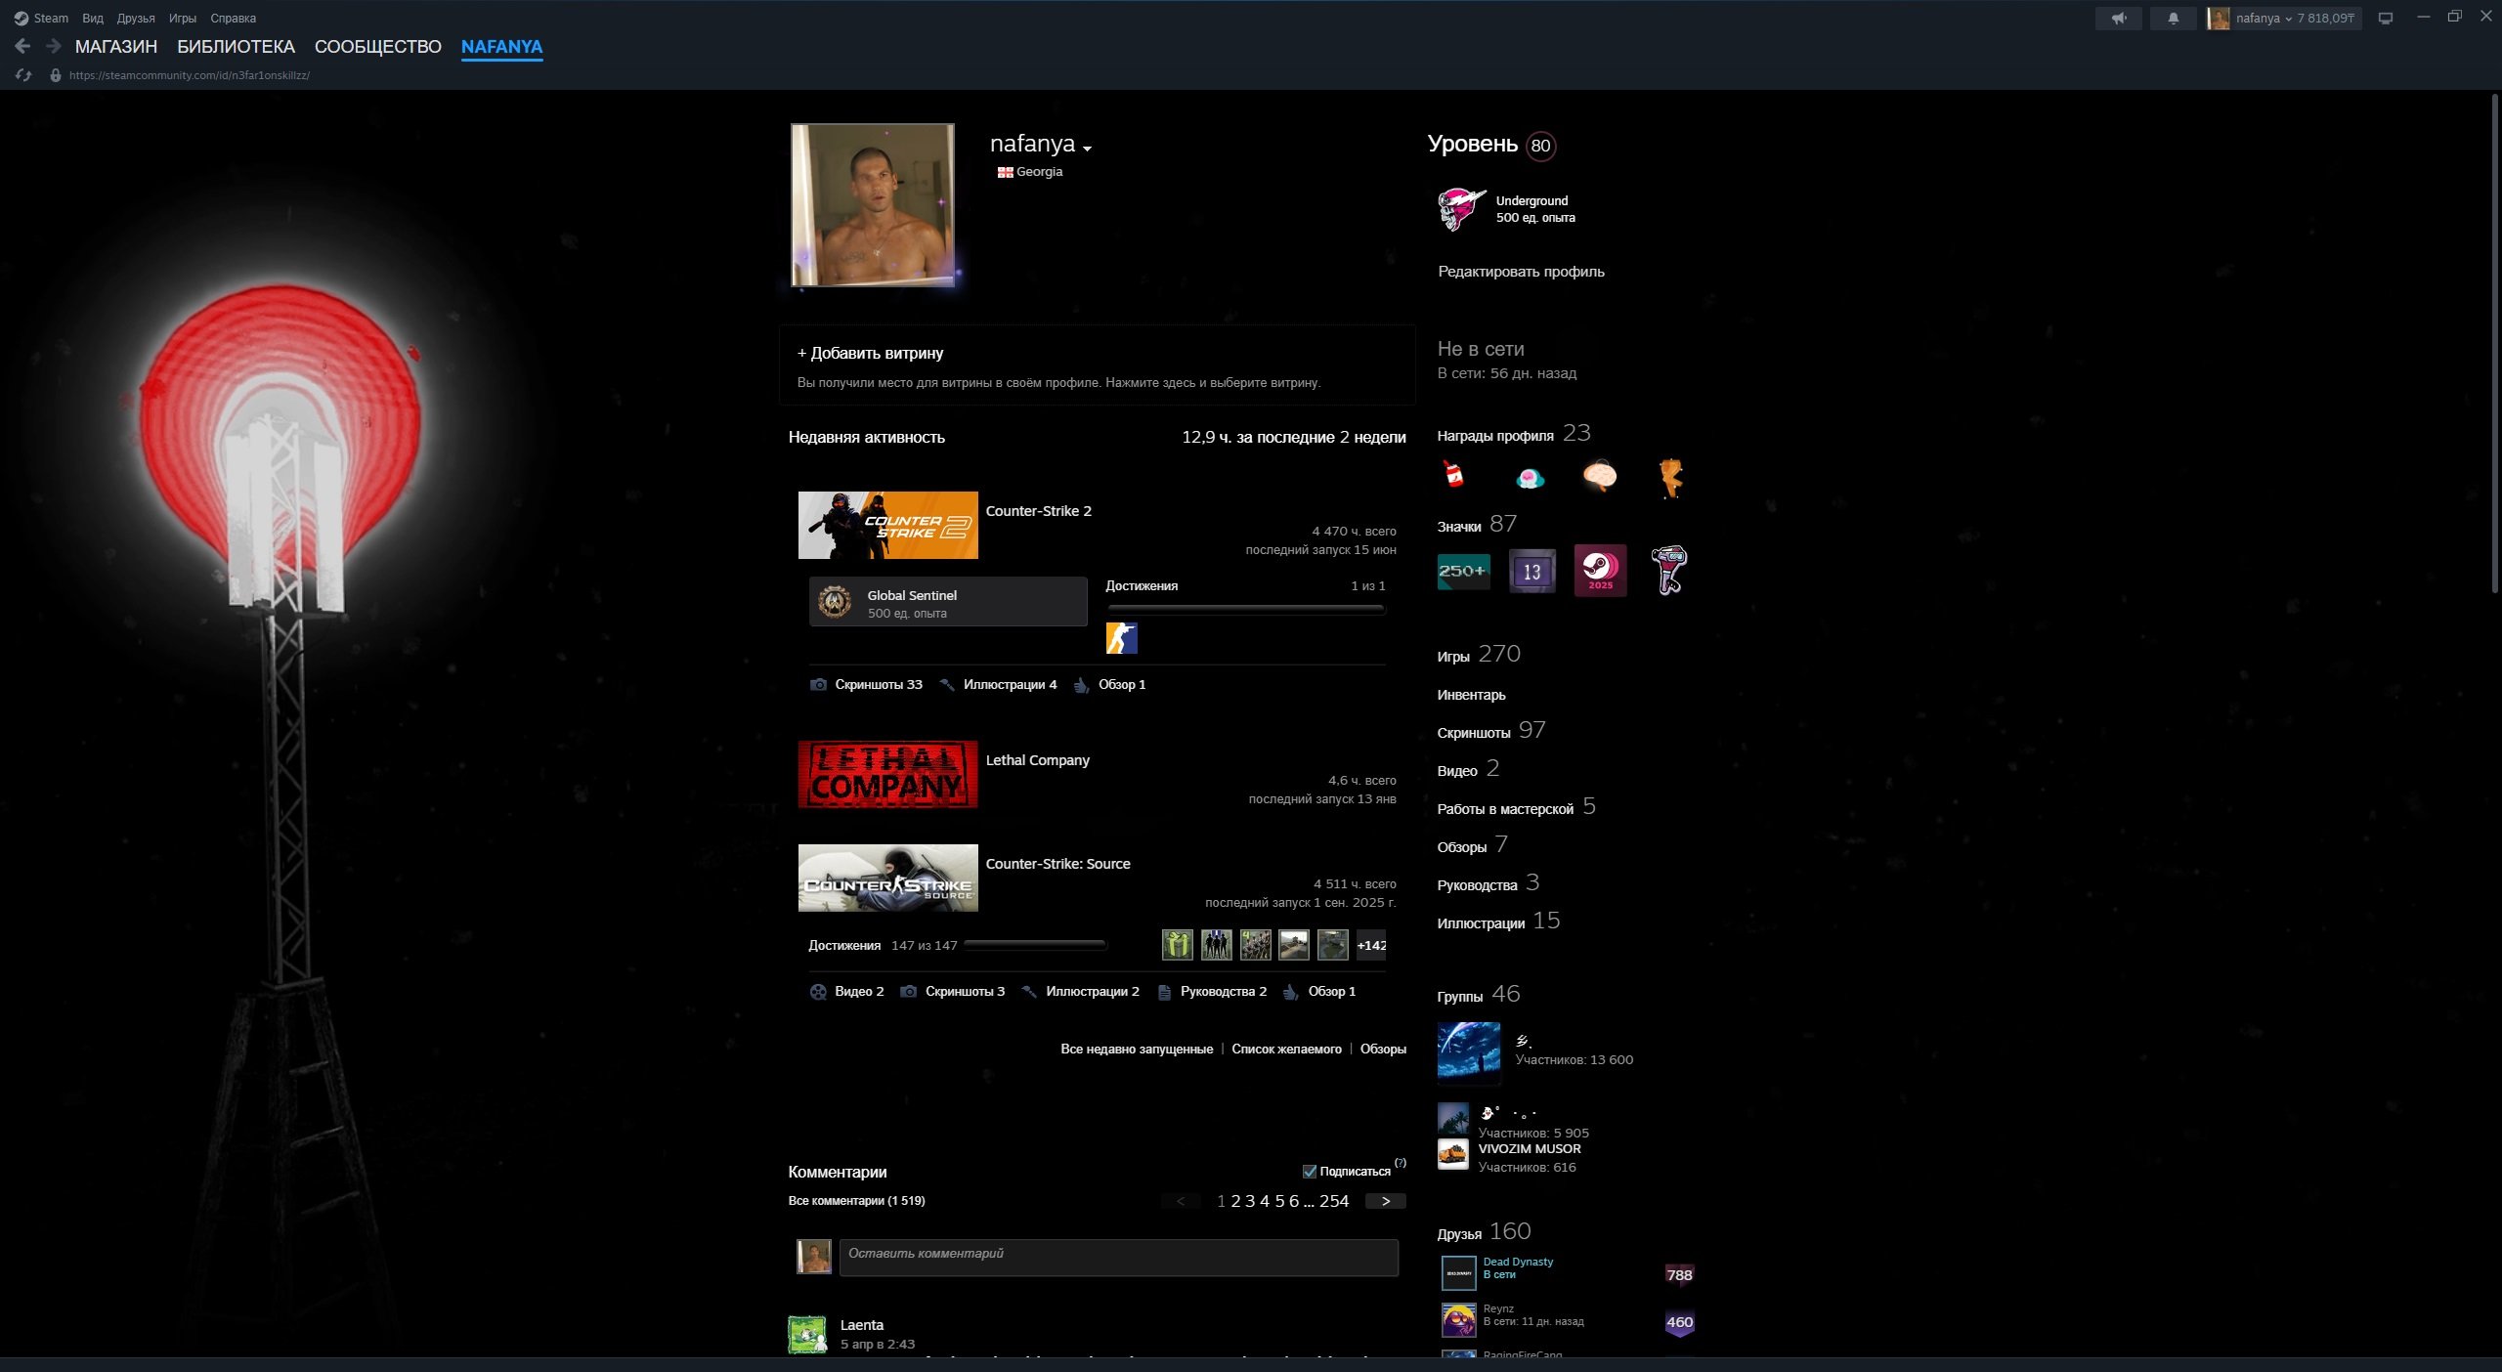
Task: Open the 250+ games collector badge
Action: [x=1463, y=571]
